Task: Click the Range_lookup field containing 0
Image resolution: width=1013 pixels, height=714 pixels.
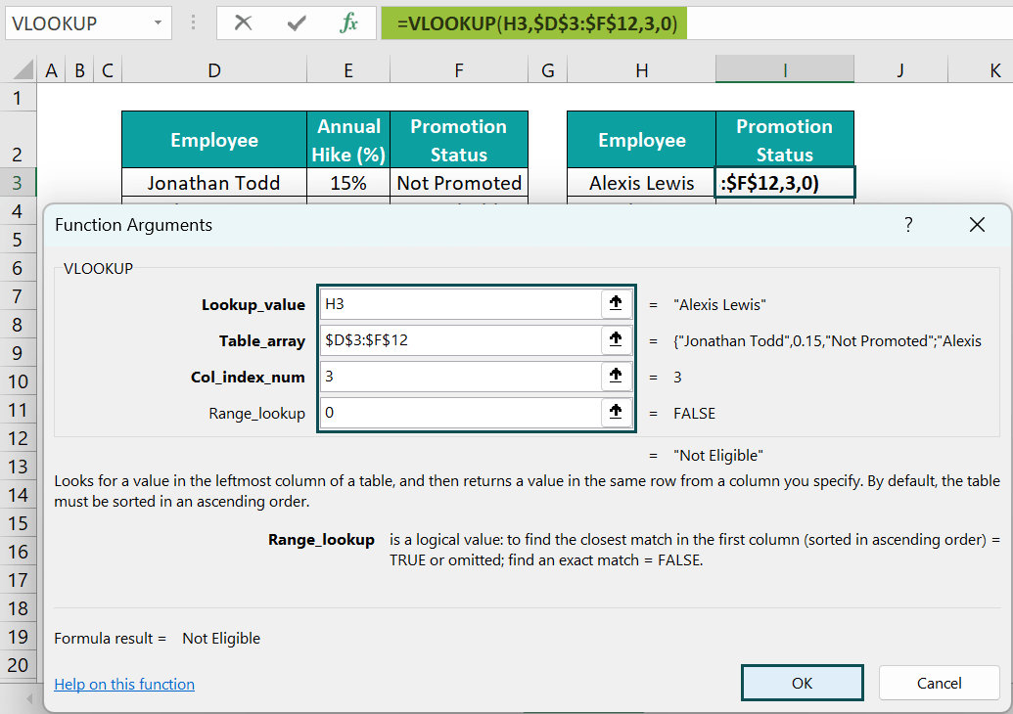Action: (x=460, y=412)
